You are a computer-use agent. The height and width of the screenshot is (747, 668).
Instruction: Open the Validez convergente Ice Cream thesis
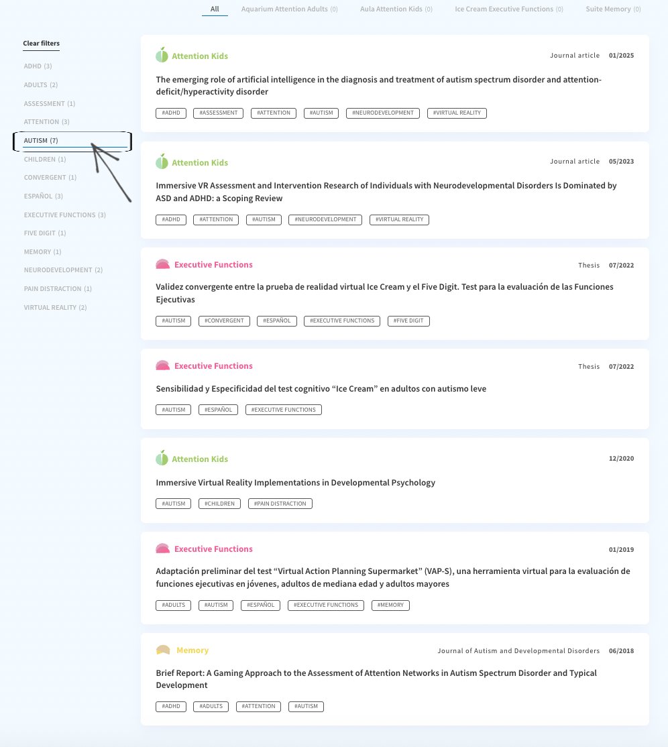pos(384,293)
